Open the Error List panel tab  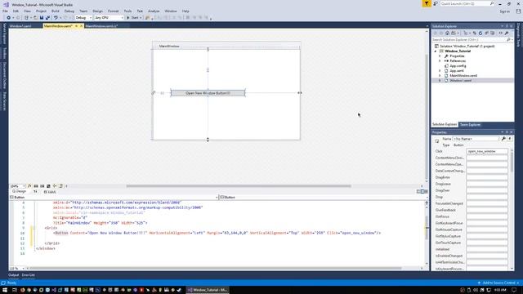click(29, 275)
